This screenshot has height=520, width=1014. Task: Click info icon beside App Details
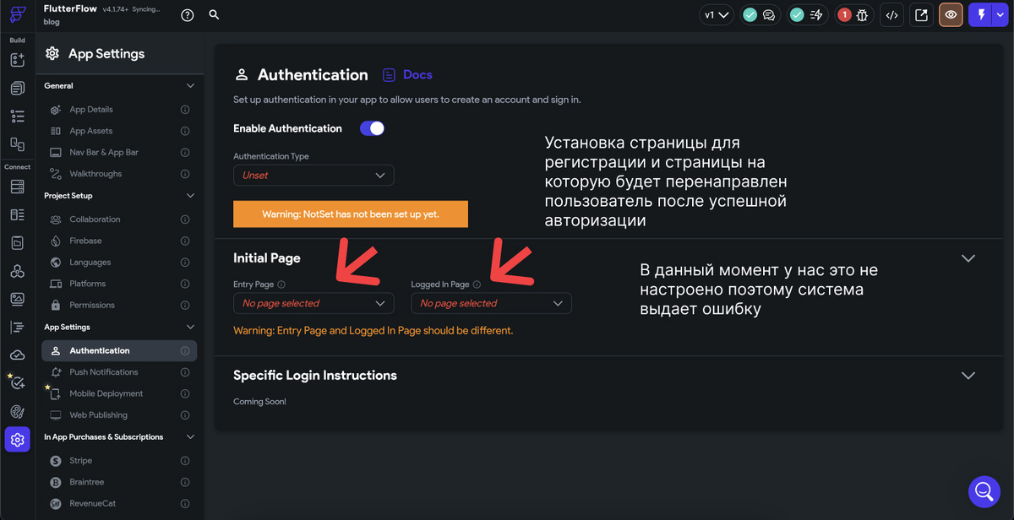coord(185,110)
